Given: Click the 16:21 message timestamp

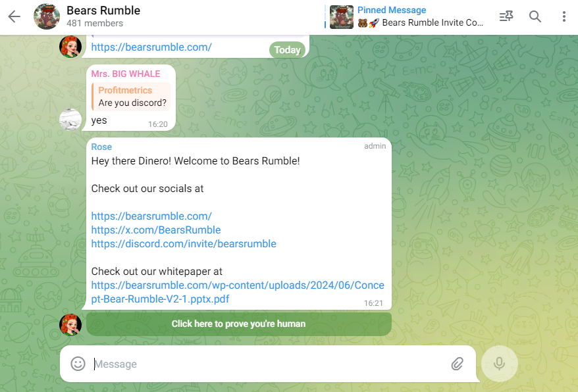Looking at the screenshot, I should click(x=373, y=303).
